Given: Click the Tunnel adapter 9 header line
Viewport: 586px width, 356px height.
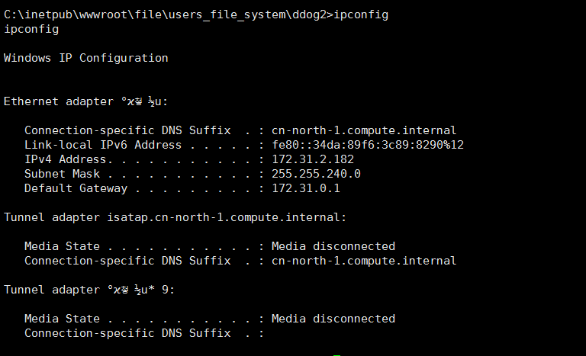Looking at the screenshot, I should click(89, 290).
